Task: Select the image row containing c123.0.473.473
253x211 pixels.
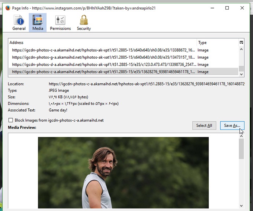Action: (x=124, y=65)
